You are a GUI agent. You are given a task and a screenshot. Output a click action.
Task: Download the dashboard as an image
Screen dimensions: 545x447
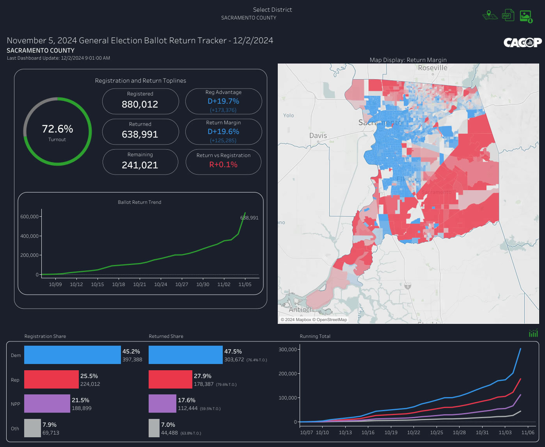tap(526, 15)
